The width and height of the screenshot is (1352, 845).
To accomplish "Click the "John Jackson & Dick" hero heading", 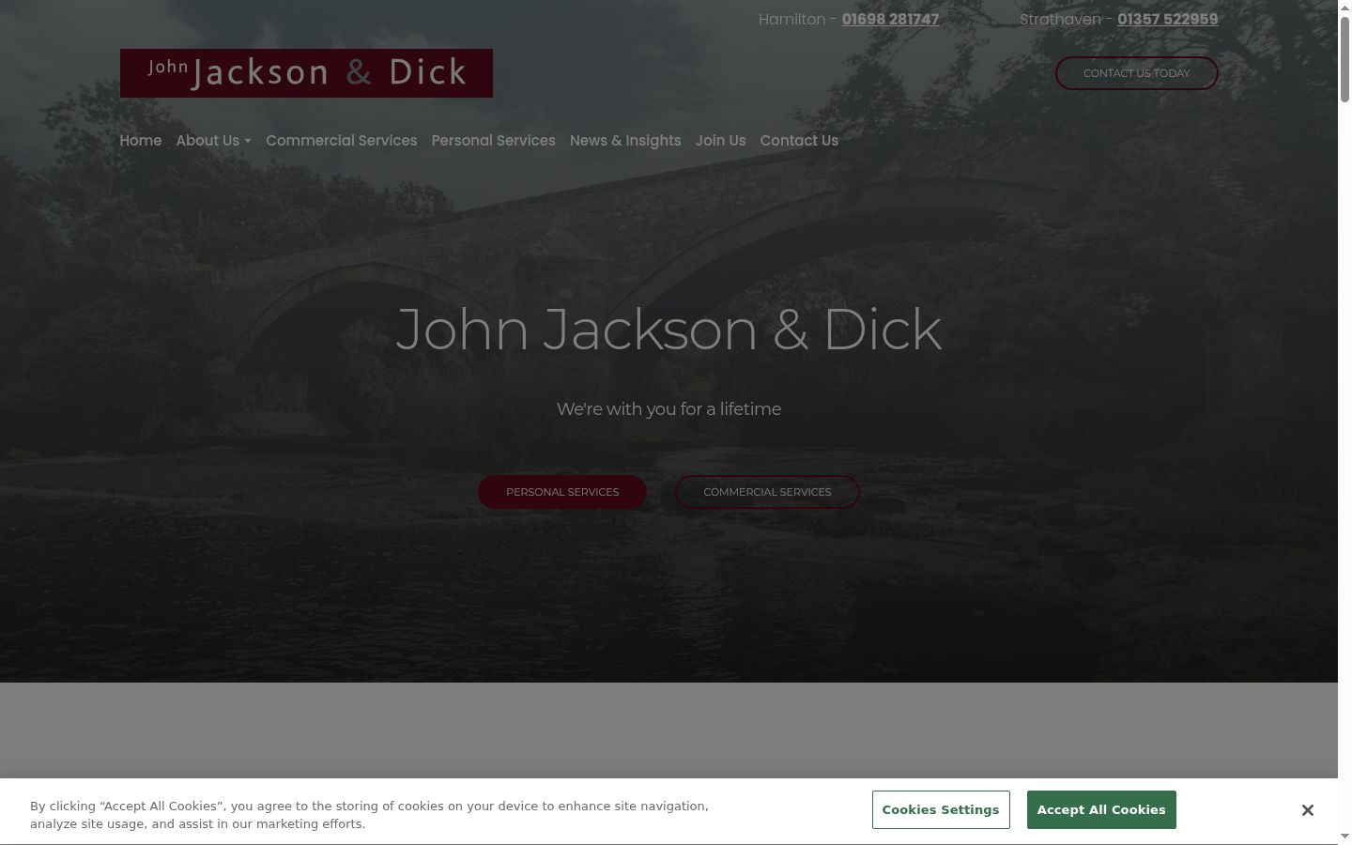I will click(668, 330).
